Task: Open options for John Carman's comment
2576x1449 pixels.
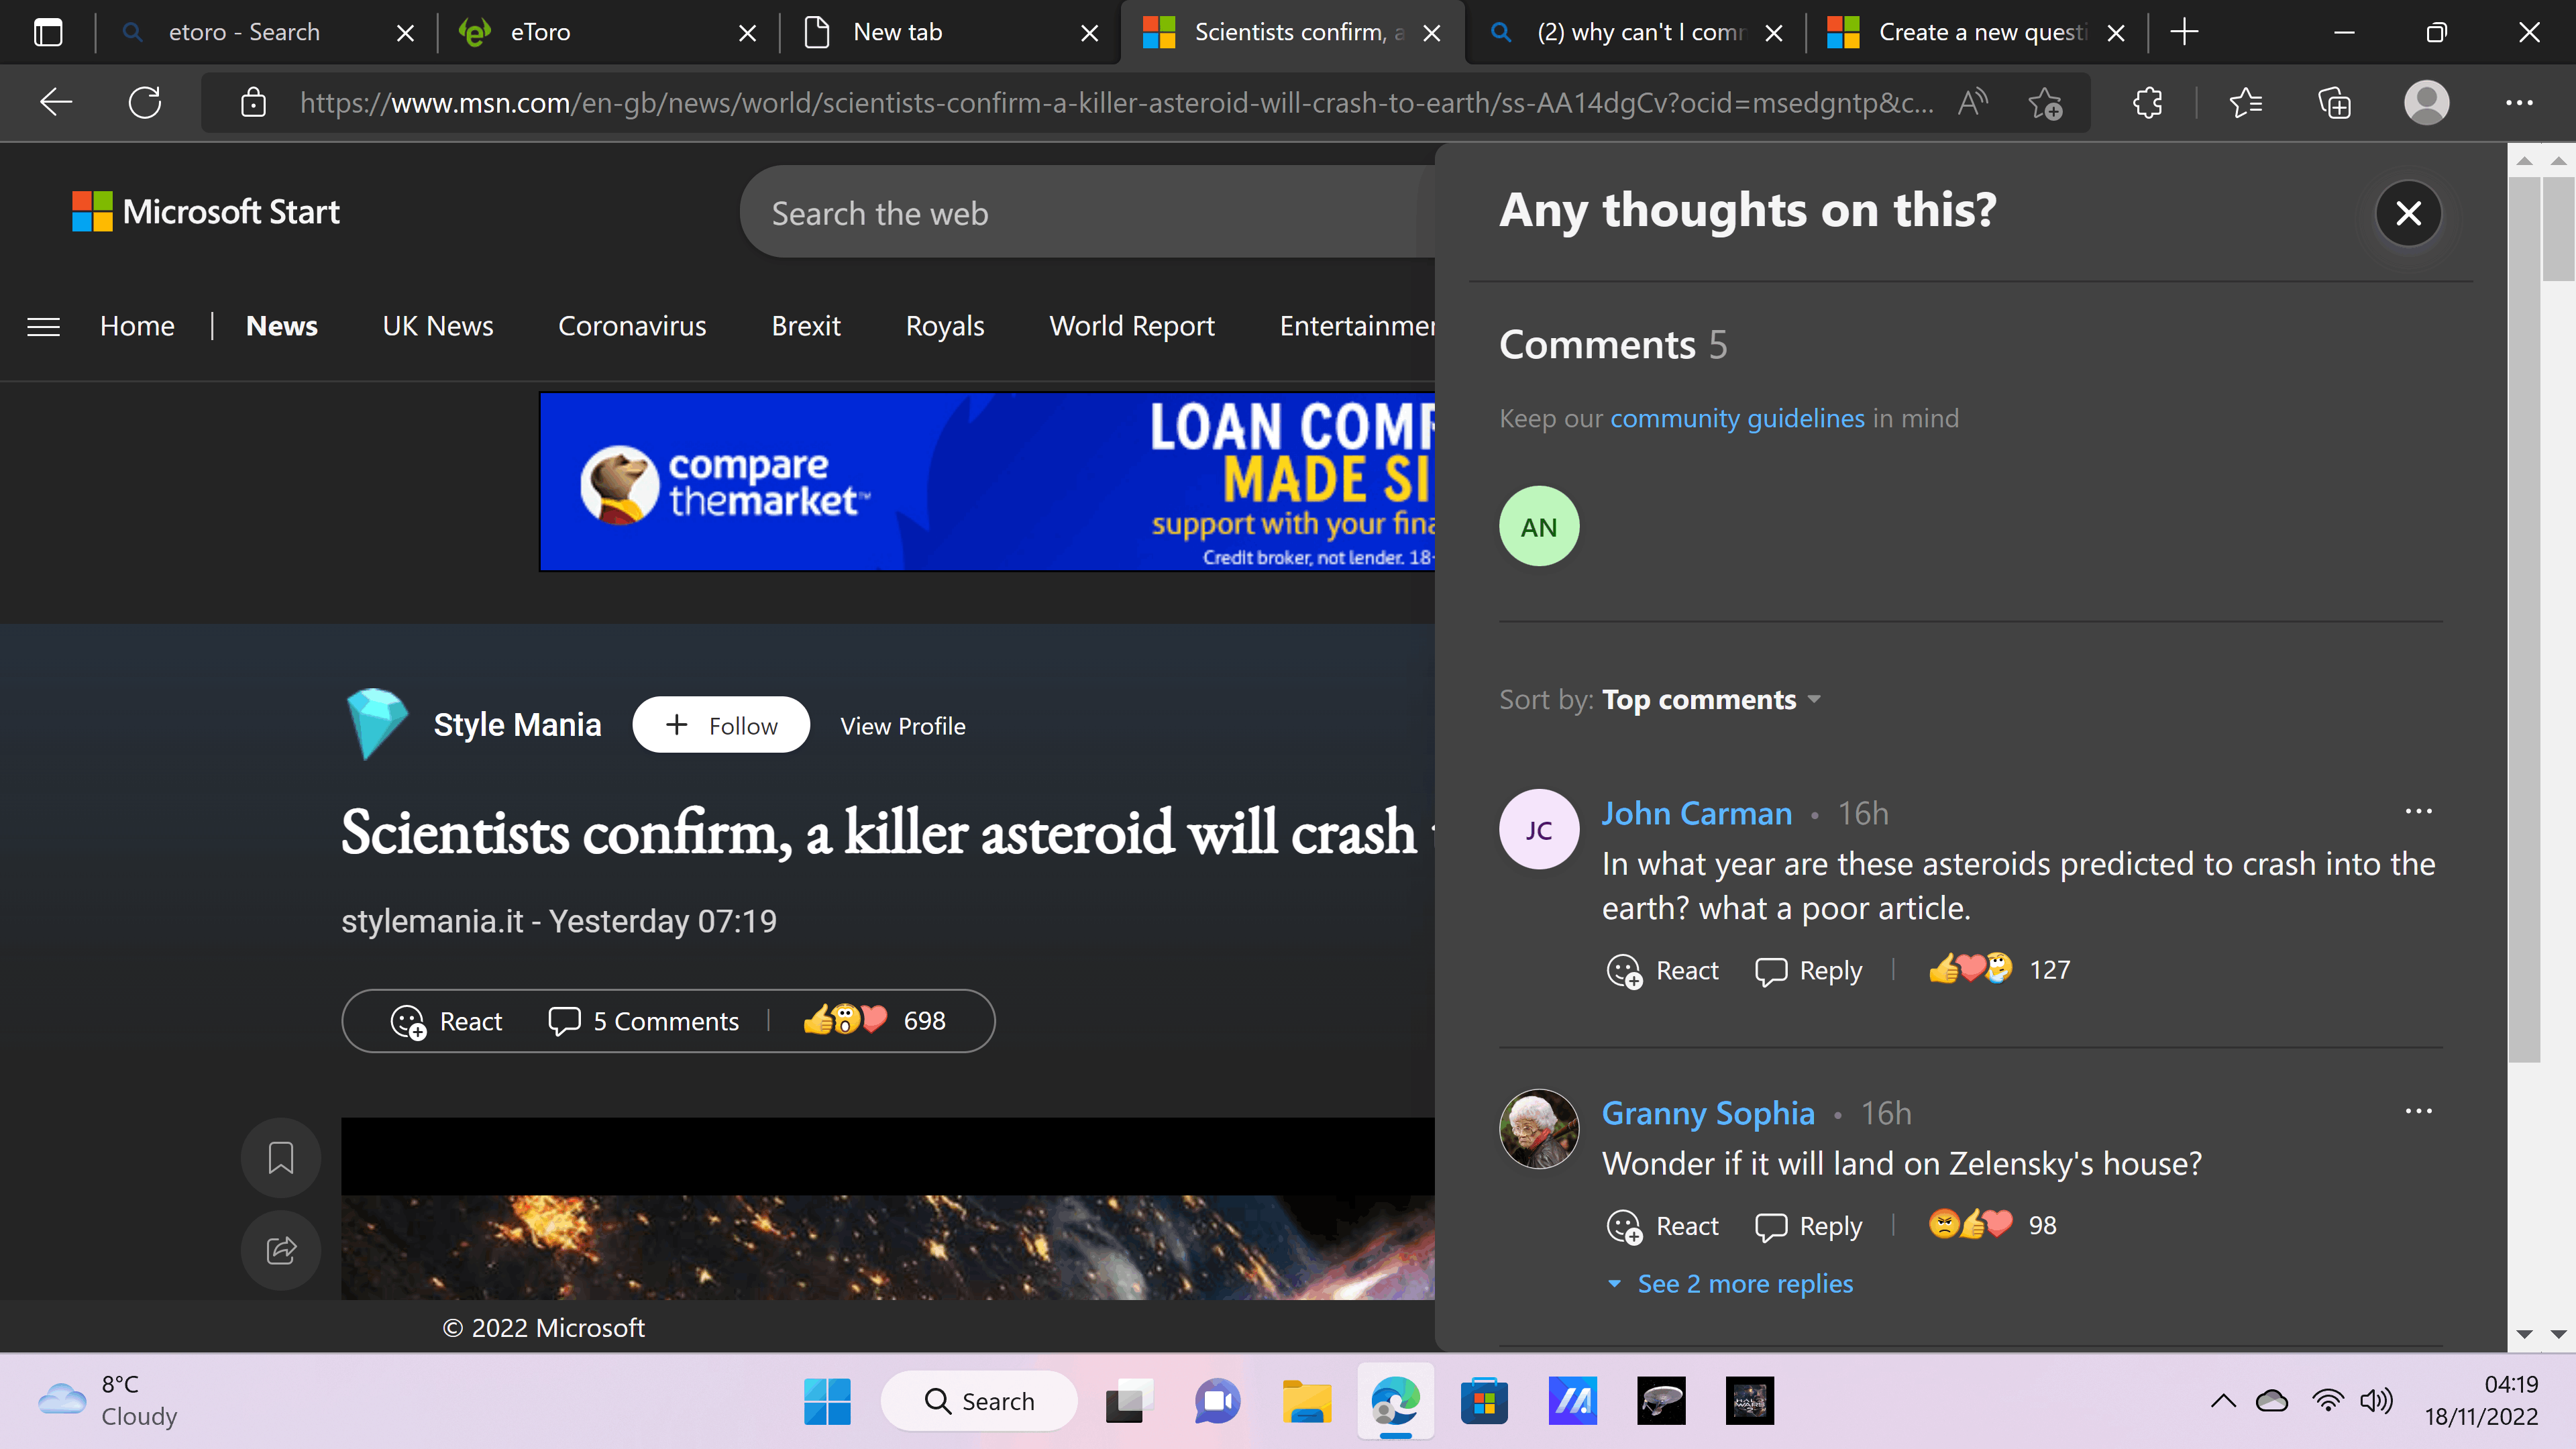Action: point(2418,811)
